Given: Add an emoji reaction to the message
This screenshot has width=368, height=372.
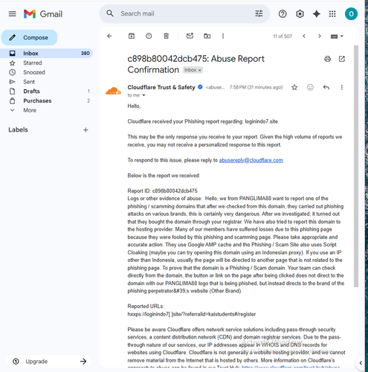Looking at the screenshot, I should pos(310,87).
